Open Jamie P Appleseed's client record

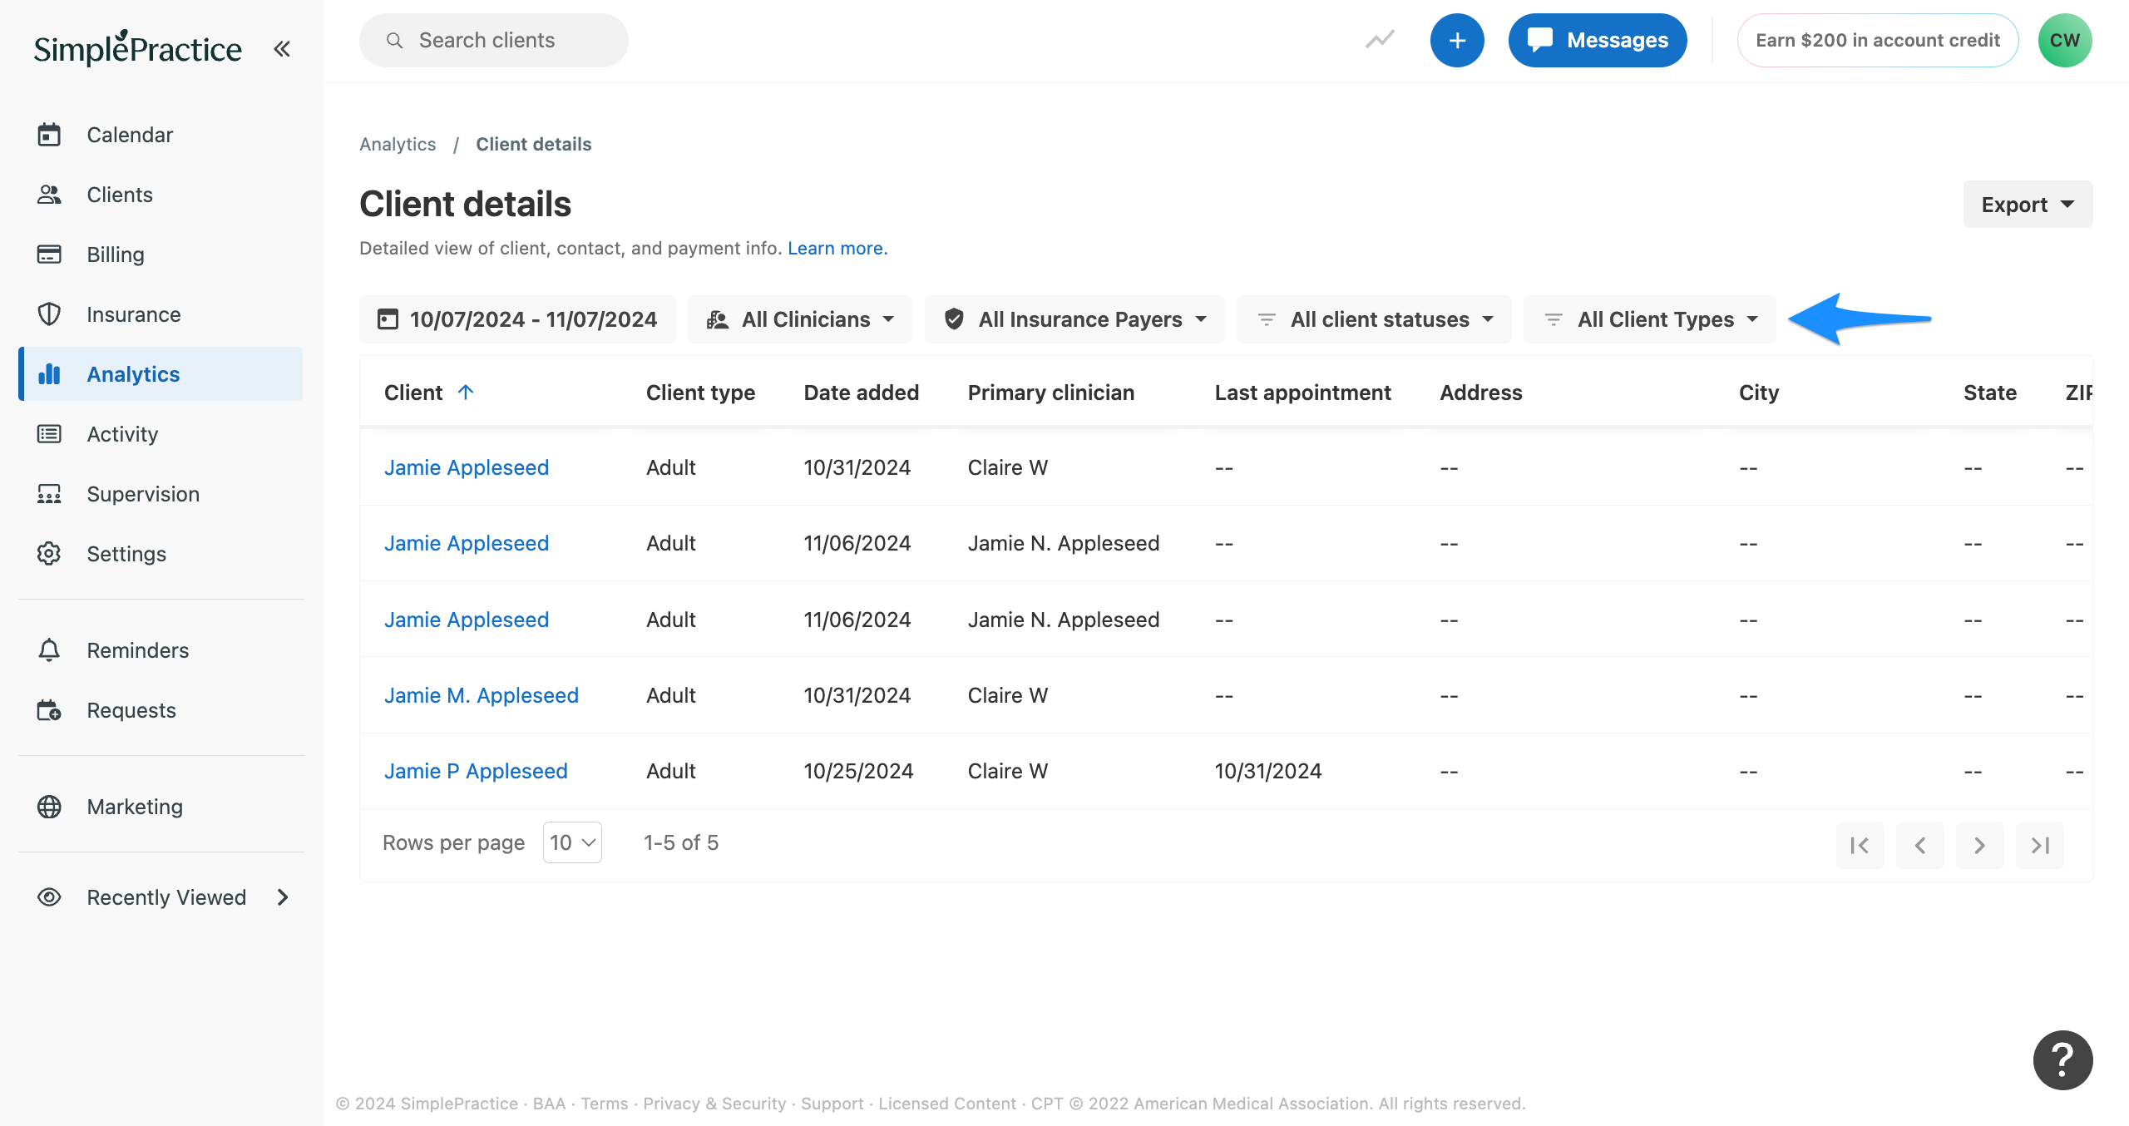tap(476, 770)
